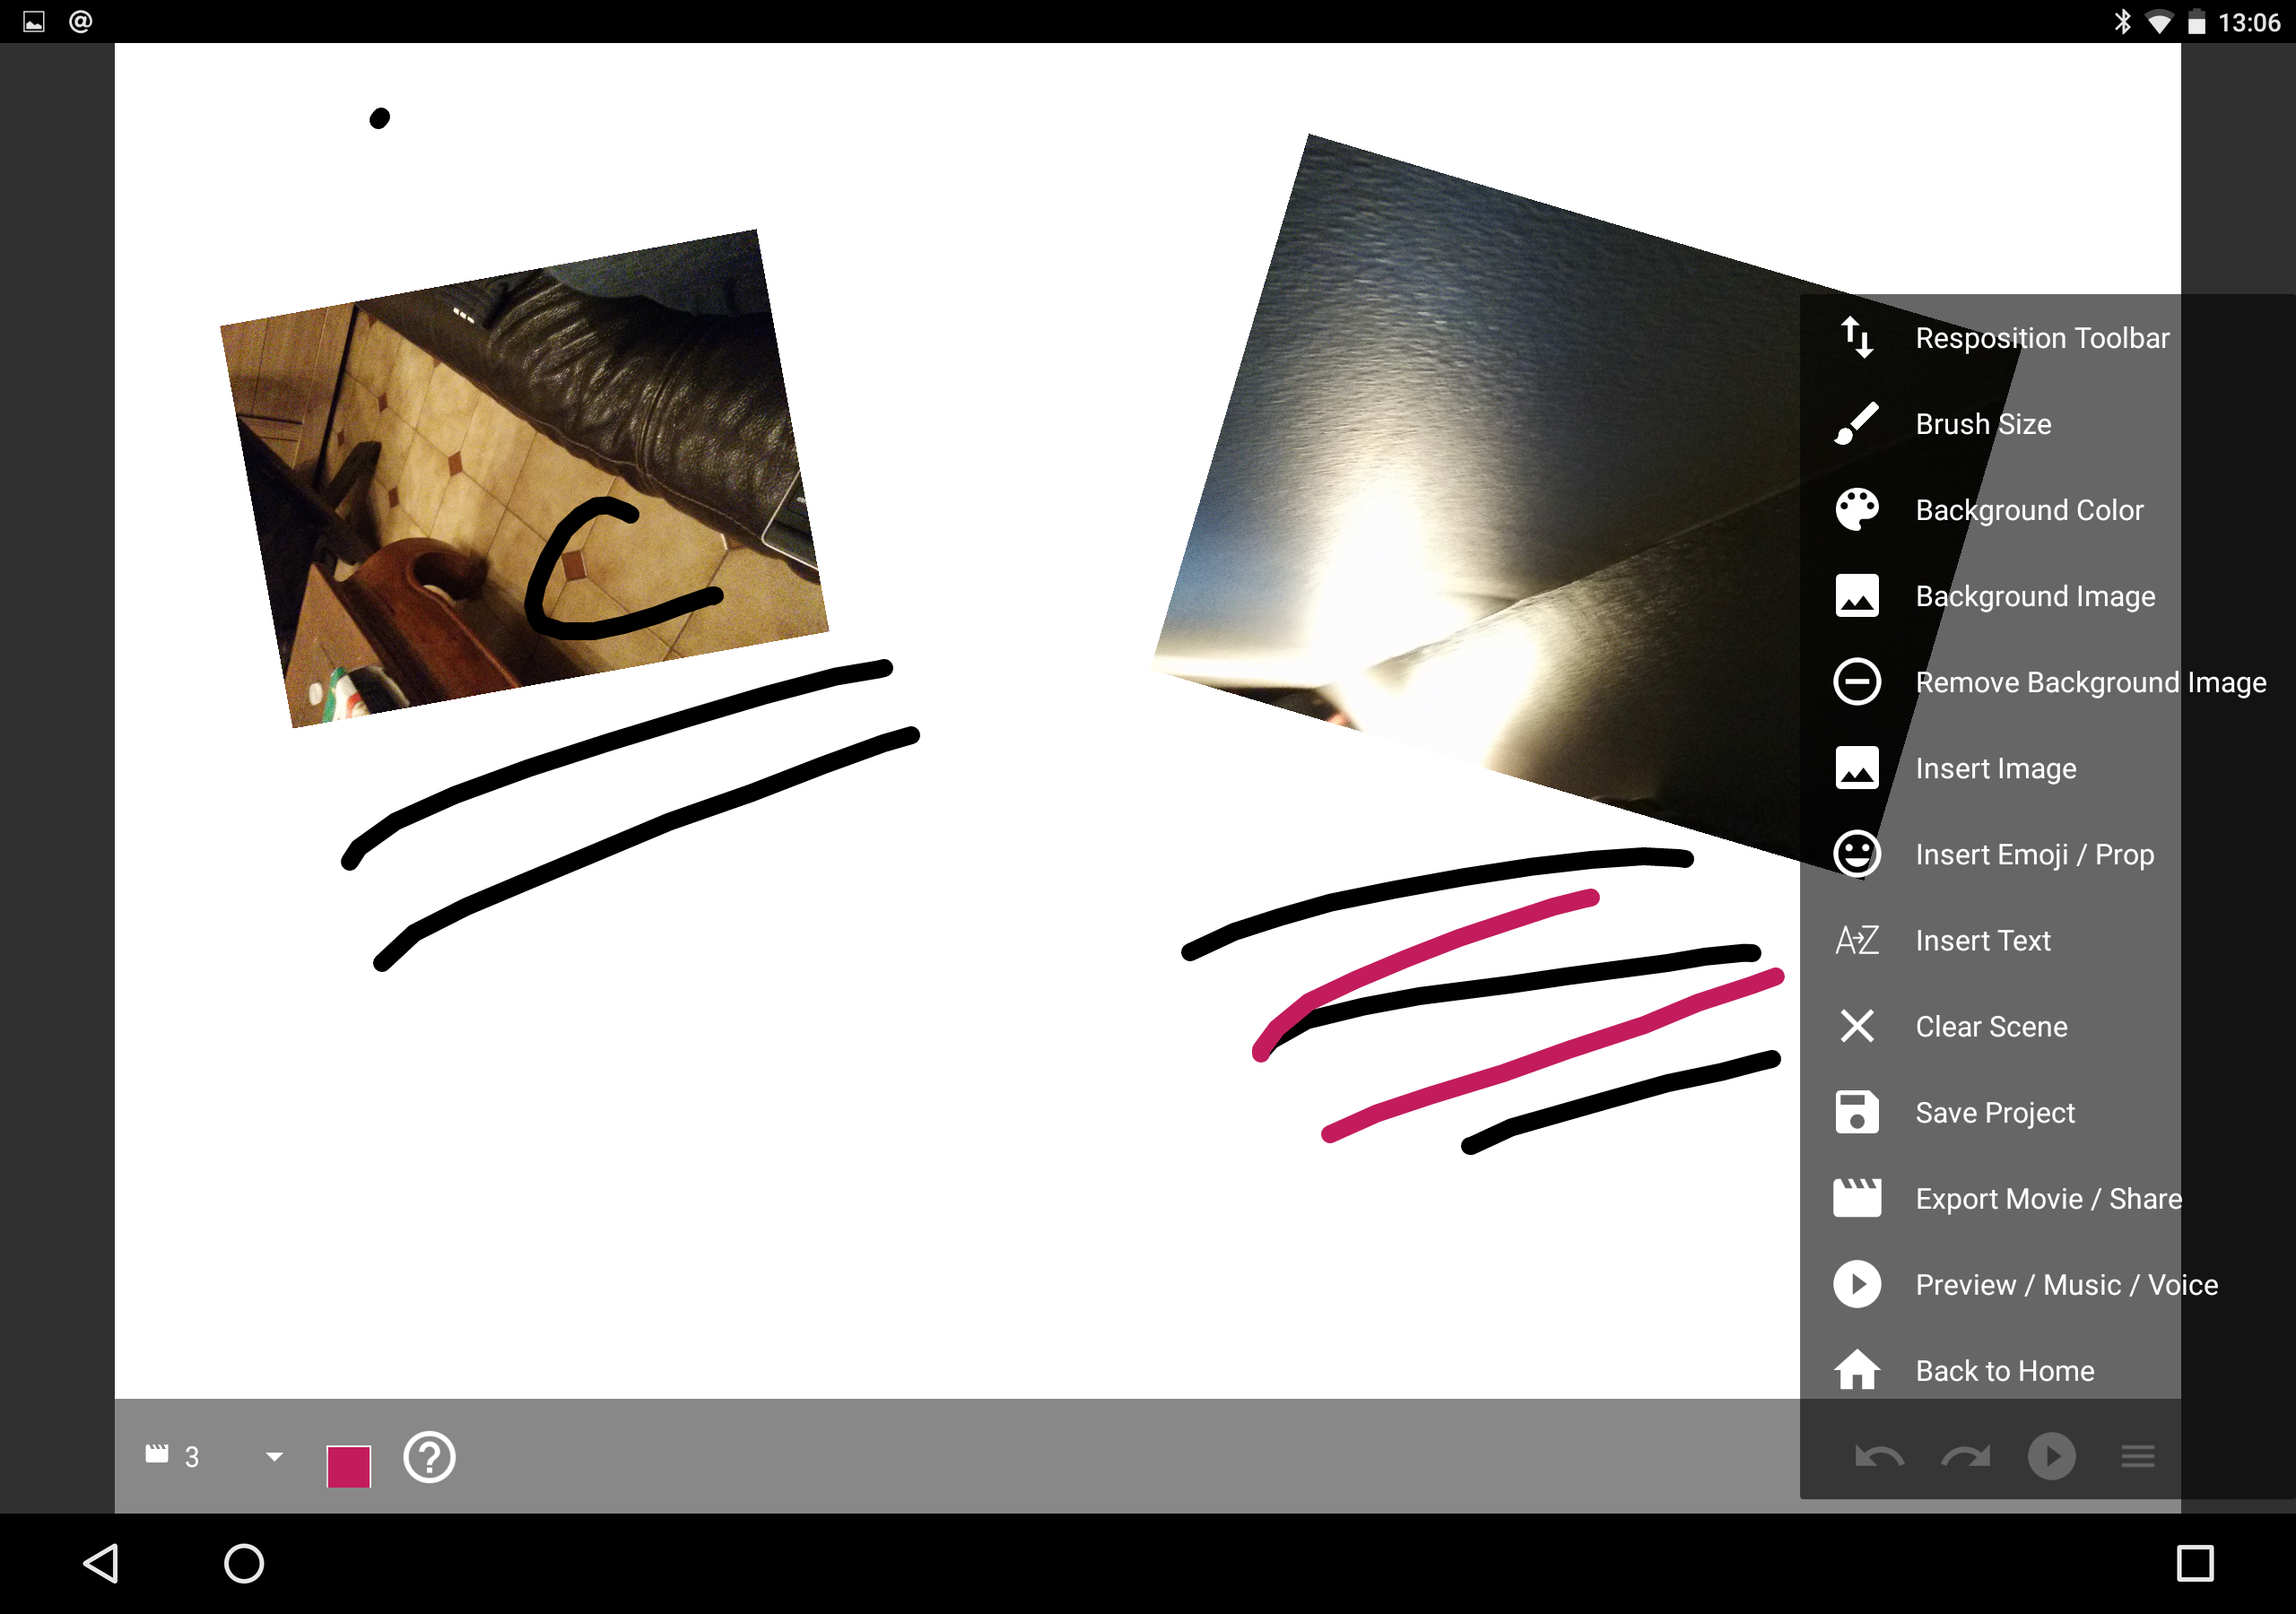Tap the @ notification icon in status bar
Viewport: 2296px width, 1614px height.
81,21
